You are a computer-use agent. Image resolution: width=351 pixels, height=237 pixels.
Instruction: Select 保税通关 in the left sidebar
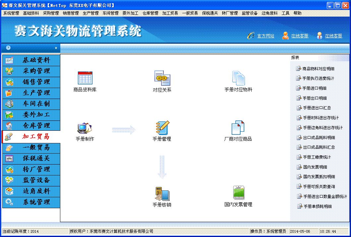[x=36, y=159]
